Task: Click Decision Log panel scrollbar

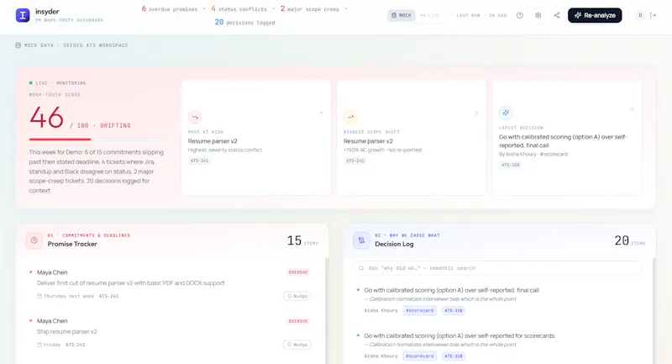Action: click(x=654, y=310)
